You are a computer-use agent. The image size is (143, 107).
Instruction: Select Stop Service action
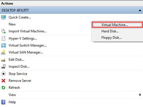(x=18, y=74)
